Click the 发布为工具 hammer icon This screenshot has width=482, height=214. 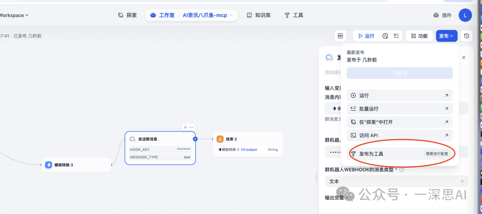click(x=353, y=154)
